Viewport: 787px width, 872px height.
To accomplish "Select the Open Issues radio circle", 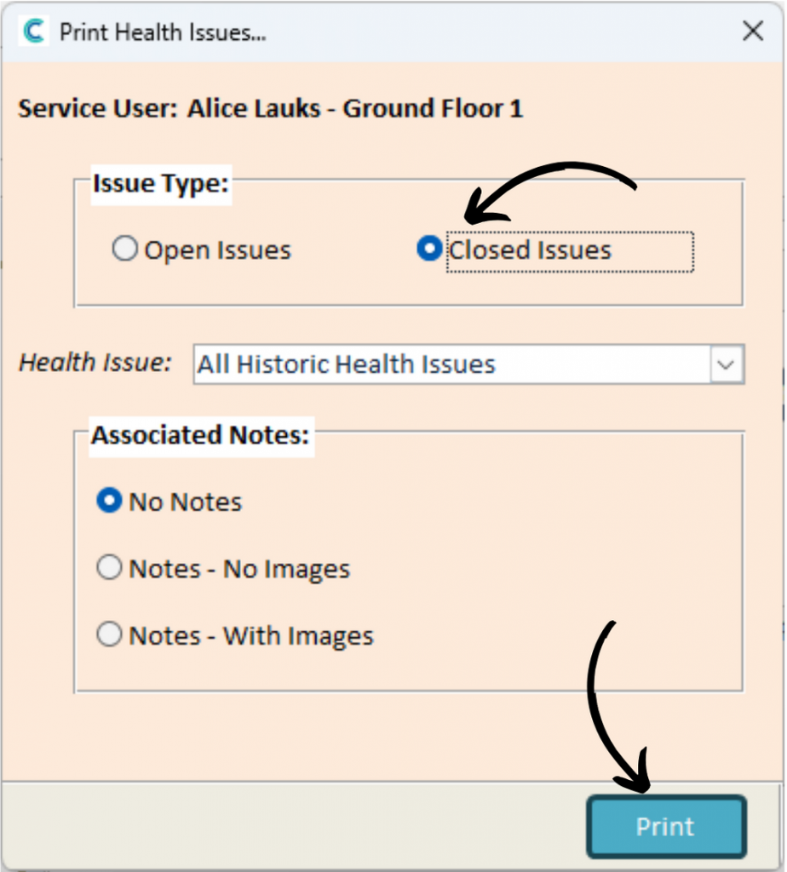I will (125, 250).
